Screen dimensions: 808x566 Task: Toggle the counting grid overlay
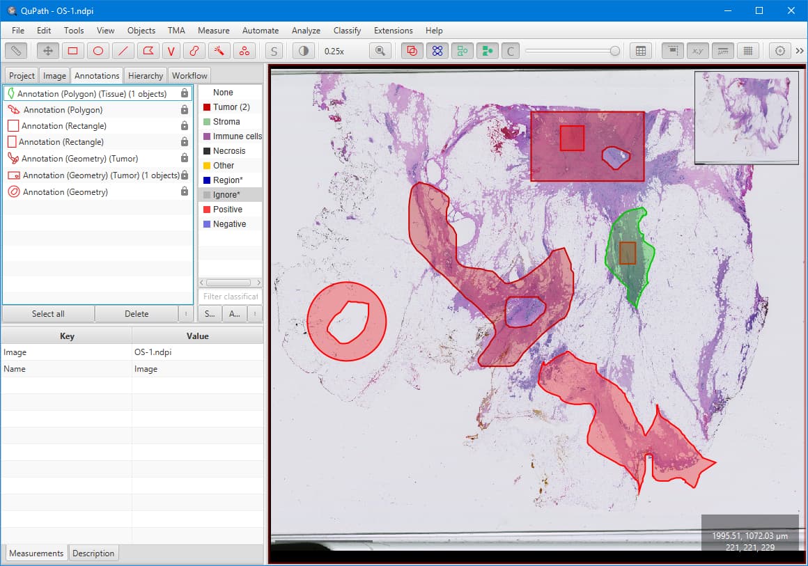[x=747, y=50]
